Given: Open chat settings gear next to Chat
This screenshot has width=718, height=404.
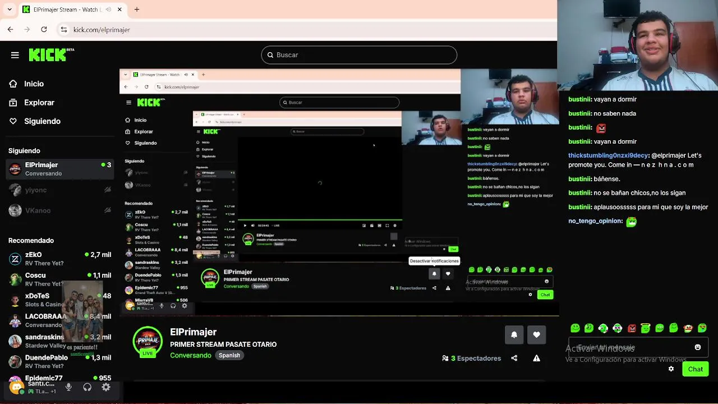Looking at the screenshot, I should [671, 369].
